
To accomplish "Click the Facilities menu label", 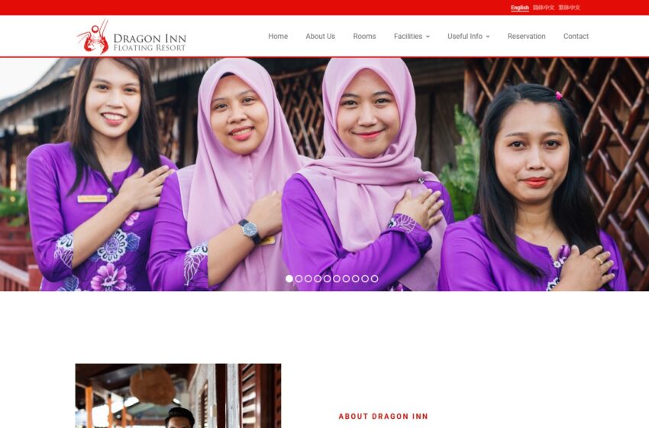I will 408,37.
